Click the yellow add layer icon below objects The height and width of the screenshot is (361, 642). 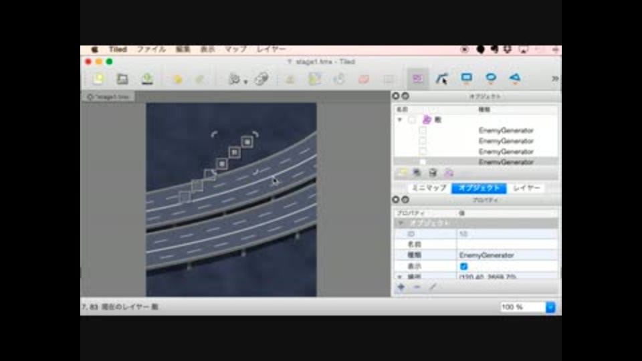(x=402, y=172)
